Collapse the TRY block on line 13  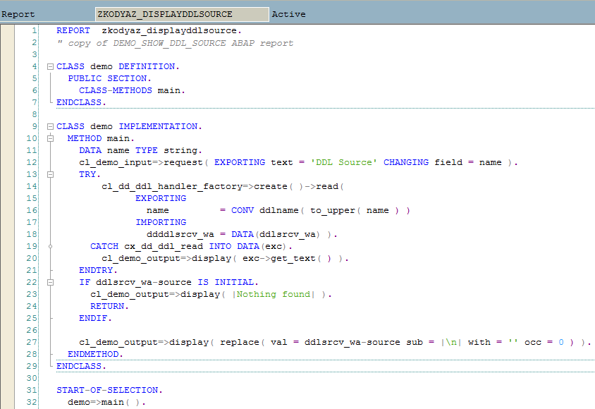point(49,174)
